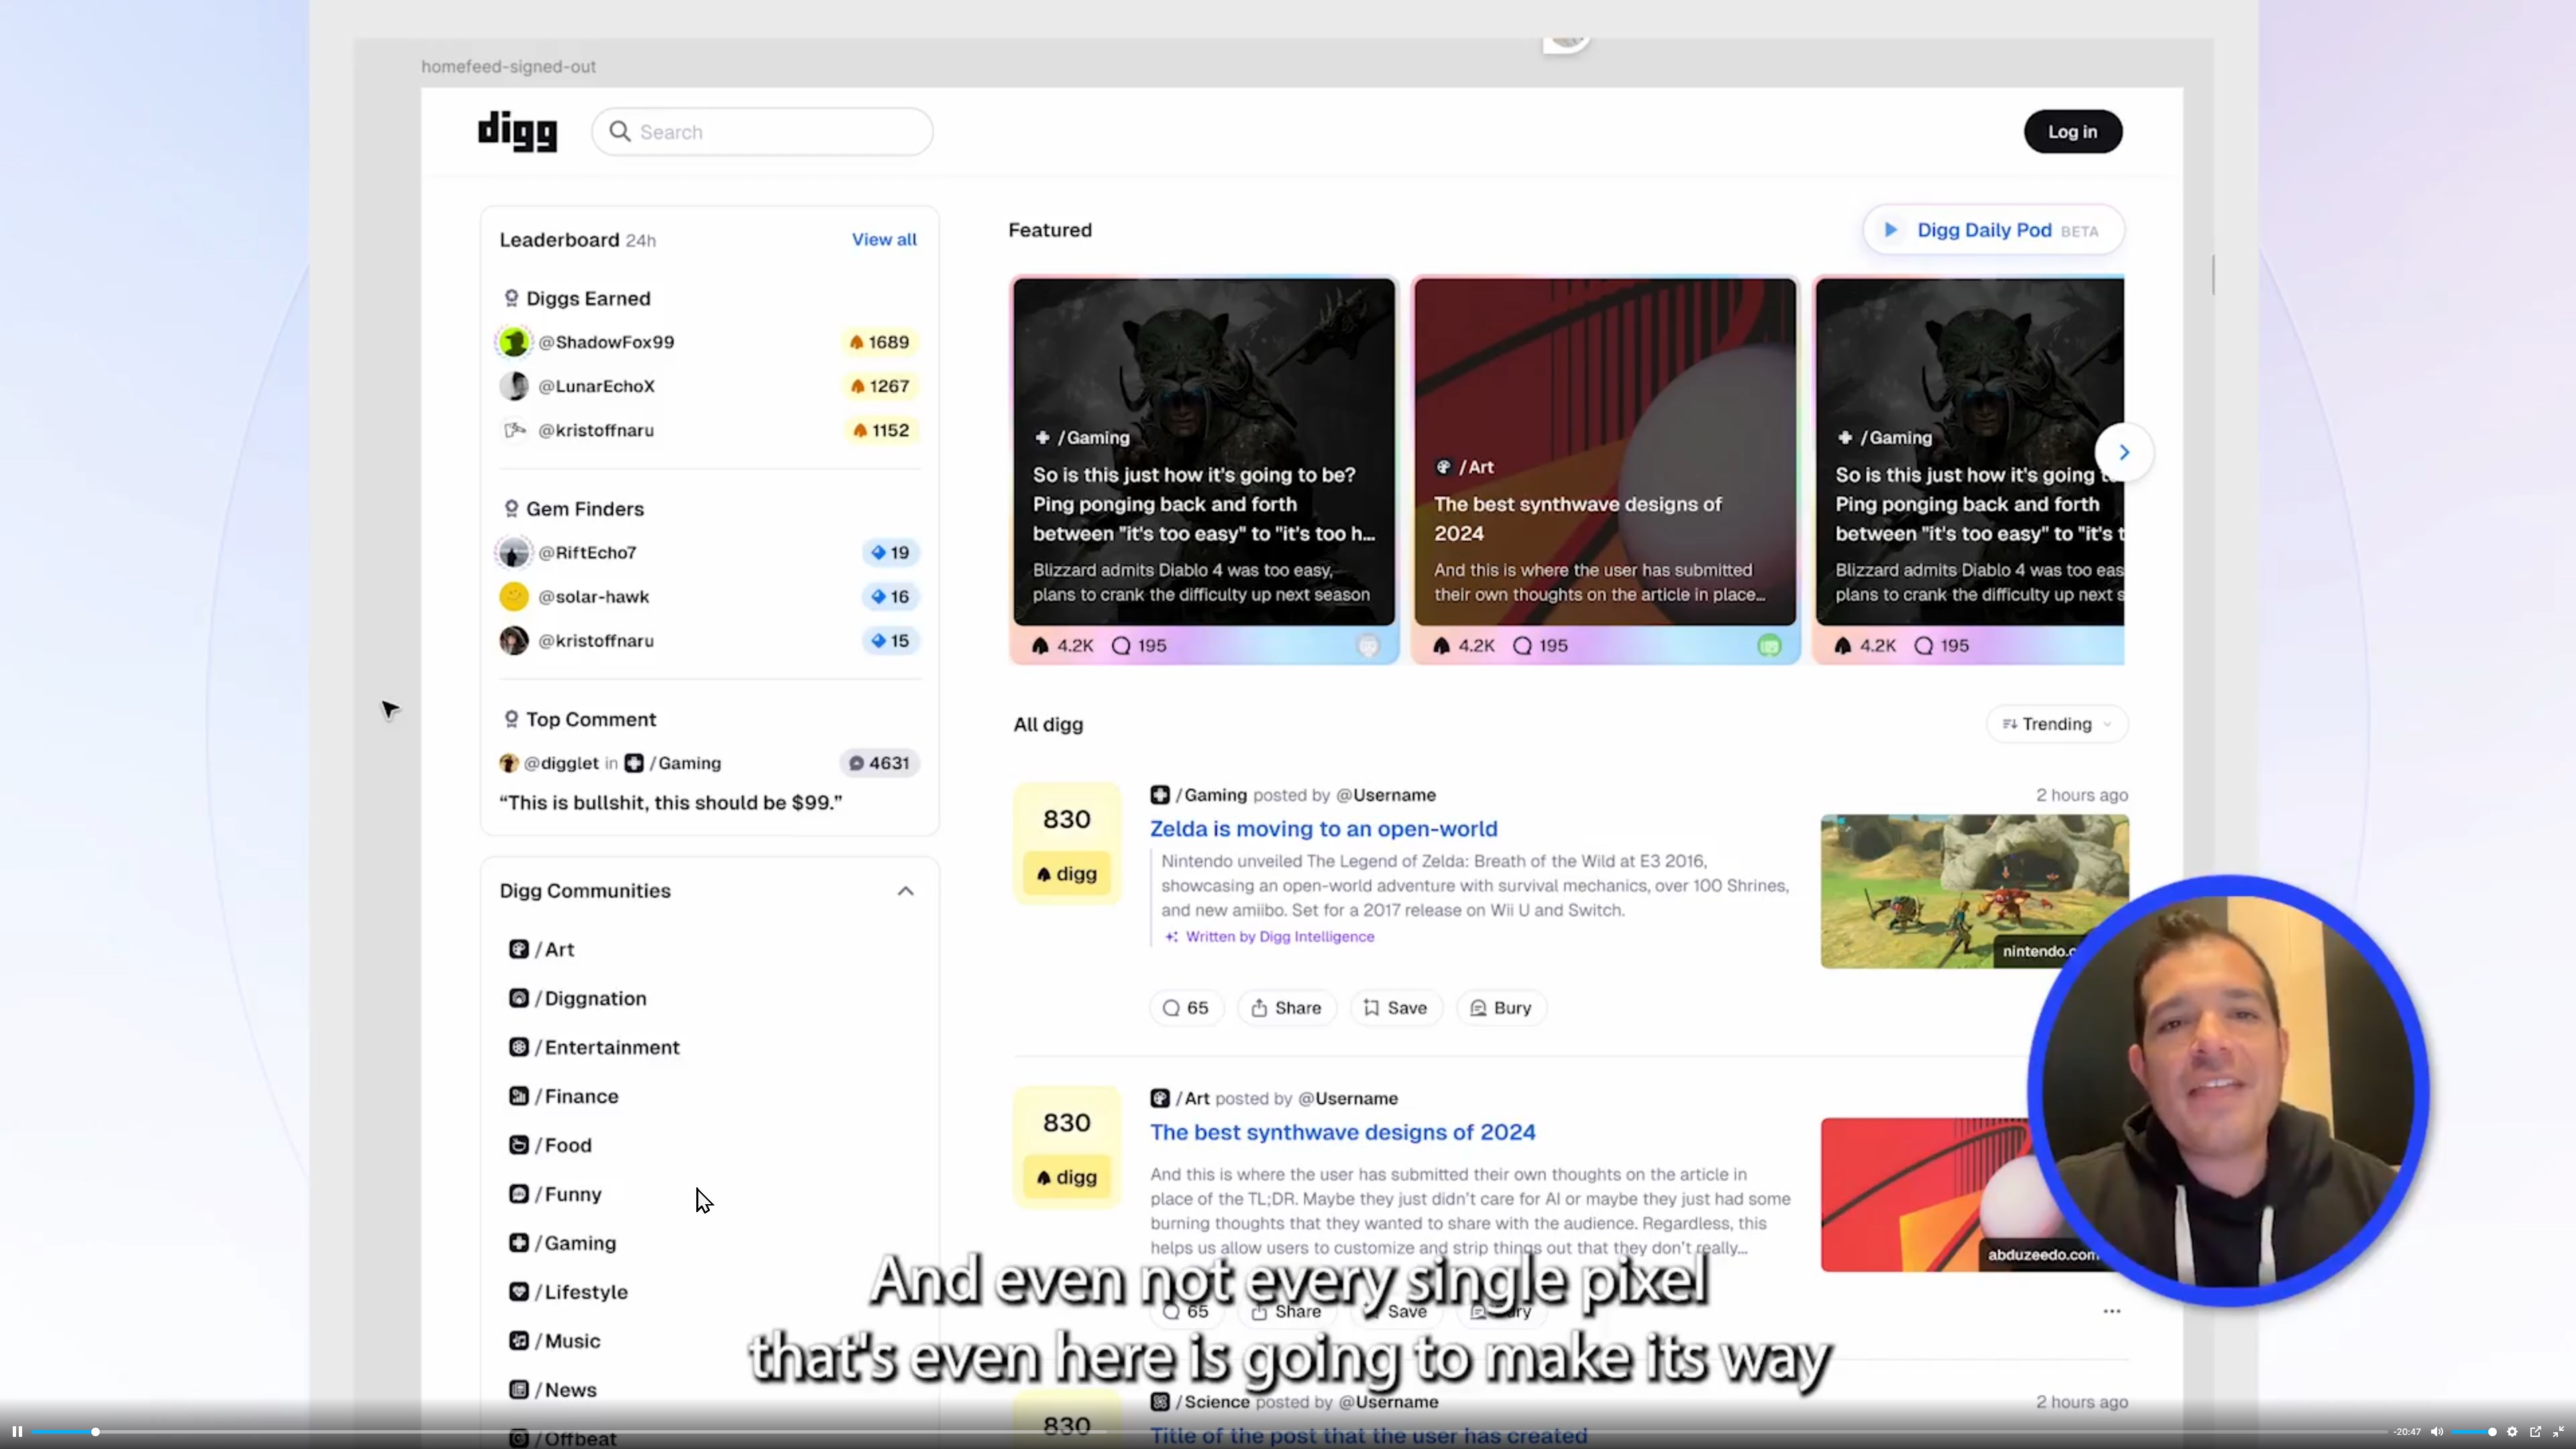Click comment count 195 on Art featured card
The height and width of the screenshot is (1449, 2576).
[x=1540, y=646]
